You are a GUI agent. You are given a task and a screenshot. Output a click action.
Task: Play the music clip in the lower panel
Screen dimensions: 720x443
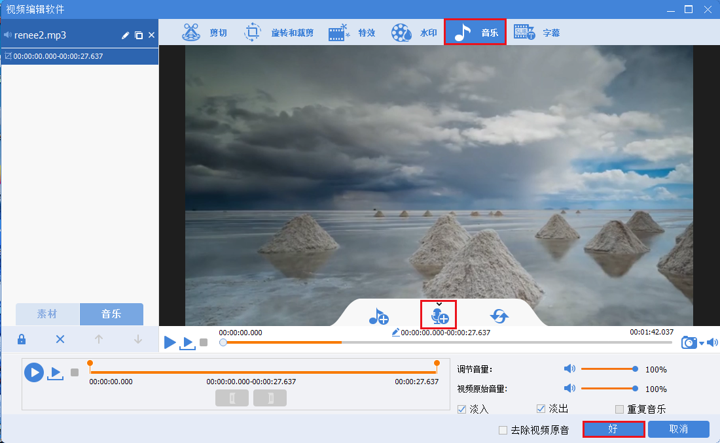tap(34, 372)
